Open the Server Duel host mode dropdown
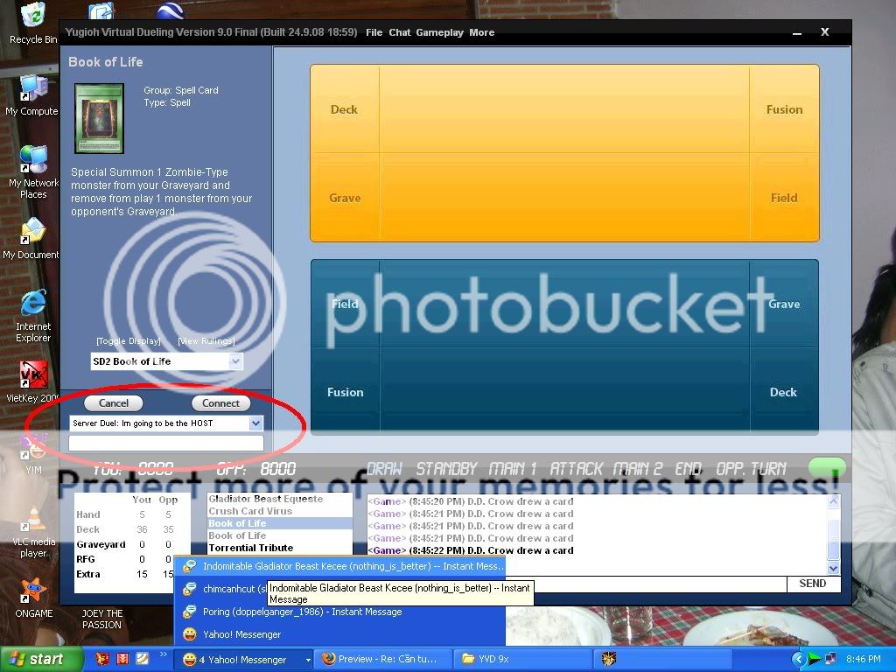This screenshot has width=896, height=672. pyautogui.click(x=256, y=423)
